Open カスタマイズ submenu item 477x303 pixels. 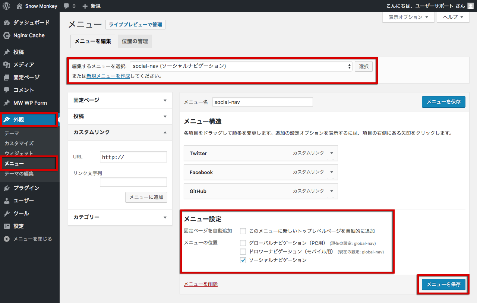click(19, 143)
